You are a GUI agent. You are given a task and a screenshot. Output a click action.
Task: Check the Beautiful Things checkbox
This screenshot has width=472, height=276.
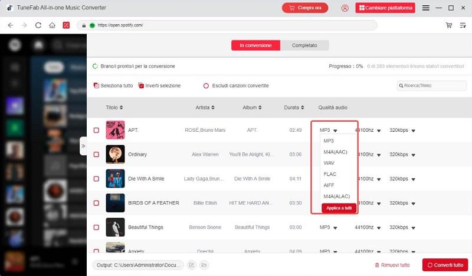point(96,227)
